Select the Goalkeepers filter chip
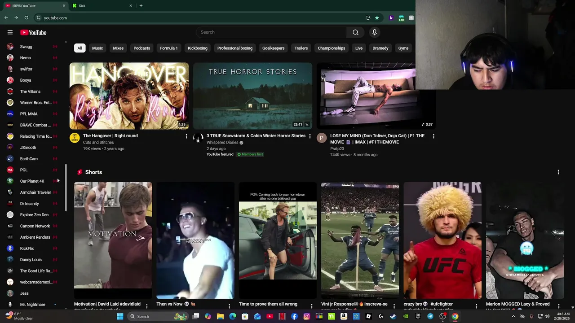575x323 pixels. click(x=273, y=48)
